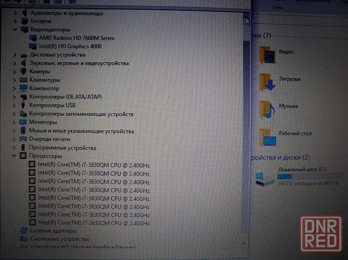Click the AMD Radeon HD 7600M display icon
This screenshot has width=348, height=260.
33,38
